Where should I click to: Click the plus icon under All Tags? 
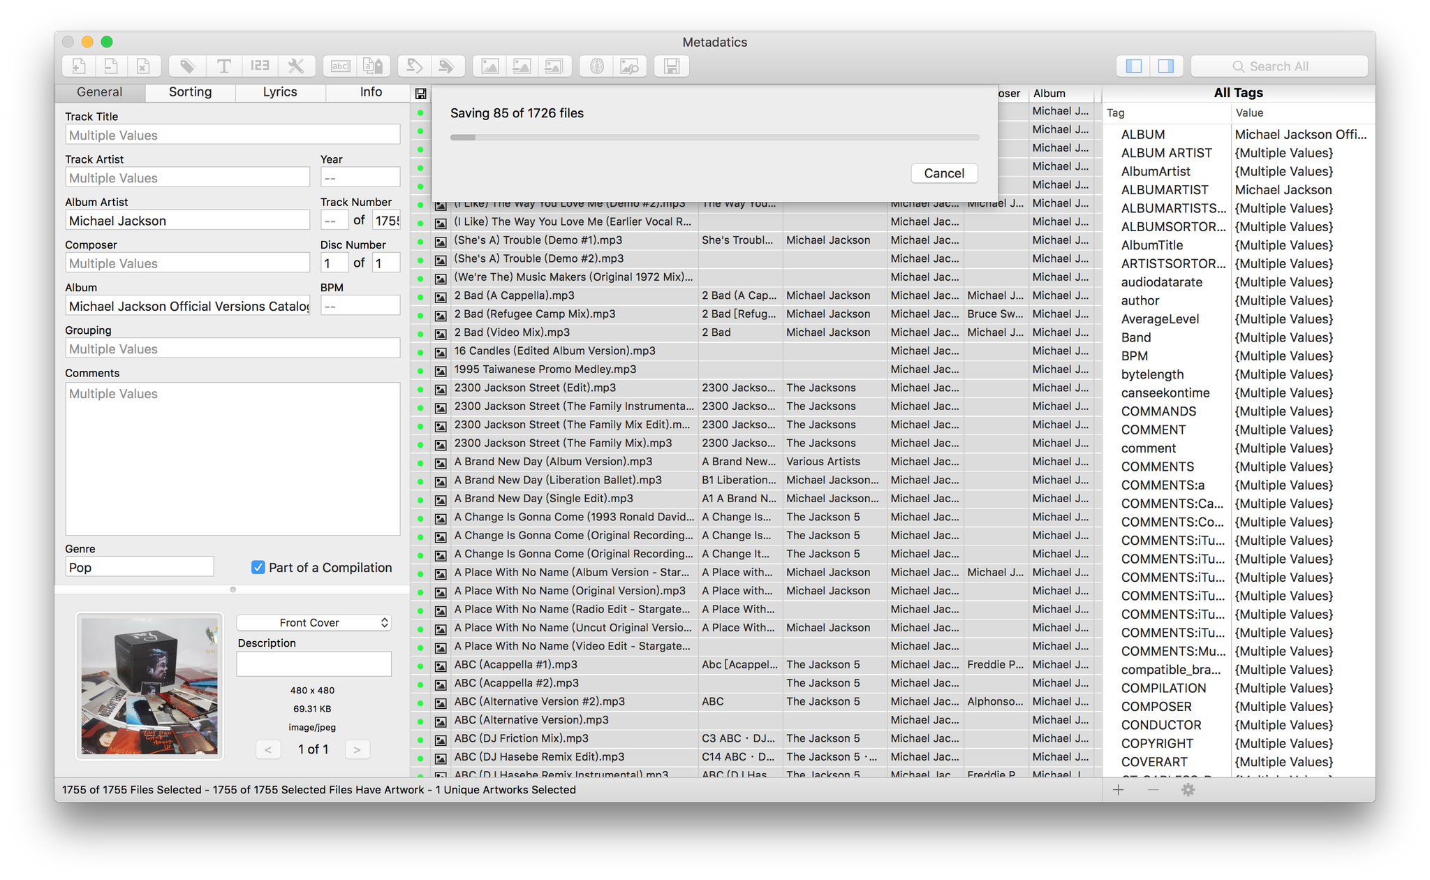click(1119, 790)
